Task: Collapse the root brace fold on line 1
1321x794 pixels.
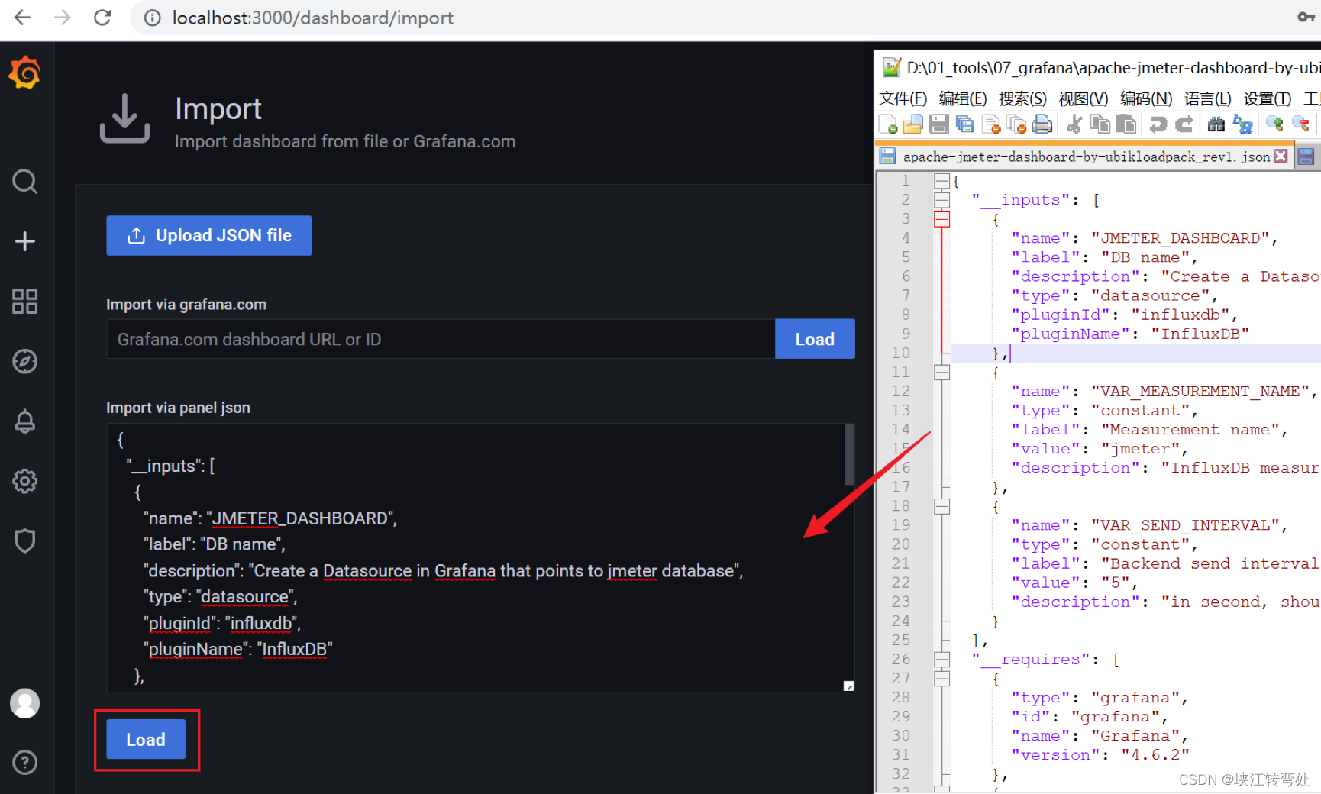Action: pyautogui.click(x=942, y=181)
